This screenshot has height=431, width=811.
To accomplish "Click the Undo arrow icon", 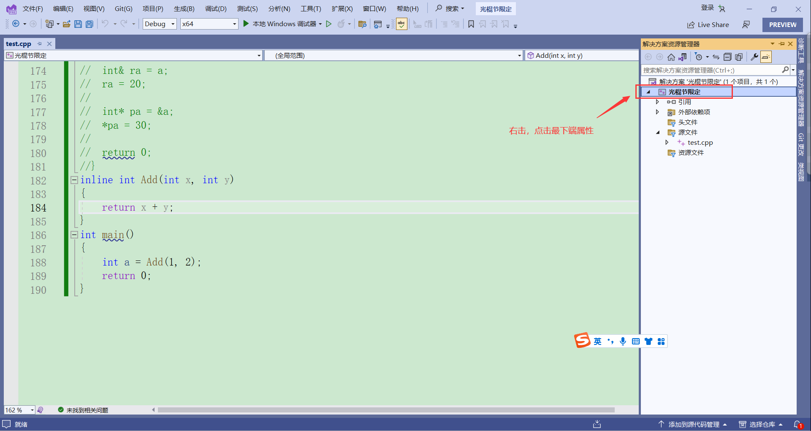I will pyautogui.click(x=105, y=24).
